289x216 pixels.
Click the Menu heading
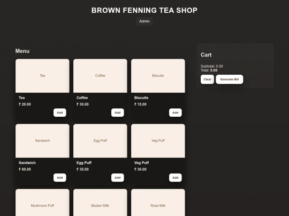(x=22, y=51)
